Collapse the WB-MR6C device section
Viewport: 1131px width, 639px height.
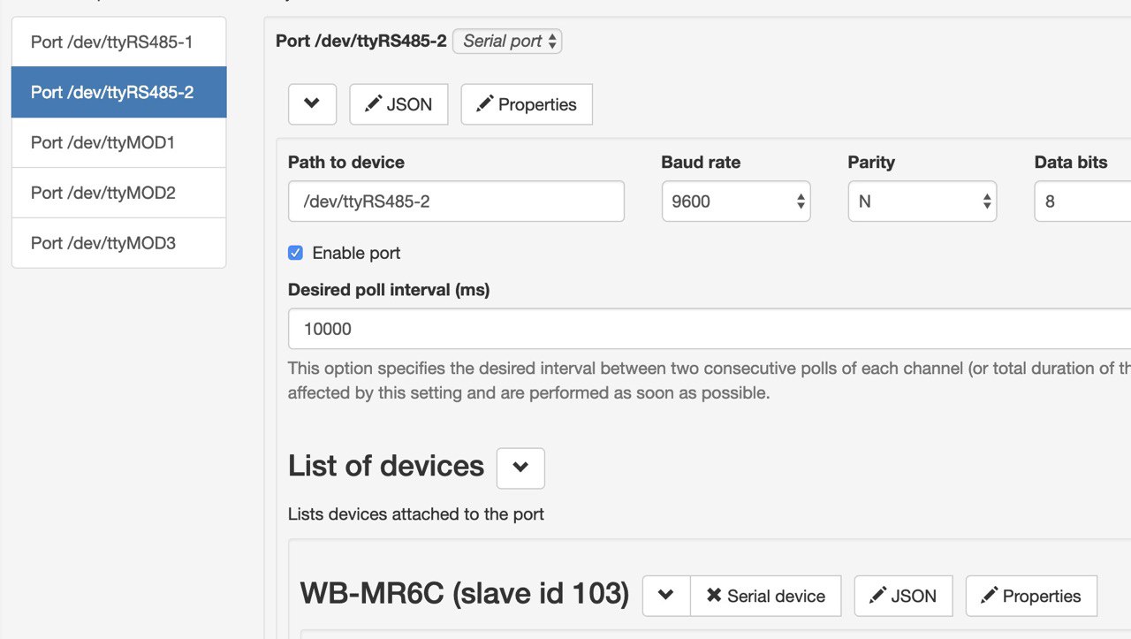point(666,597)
